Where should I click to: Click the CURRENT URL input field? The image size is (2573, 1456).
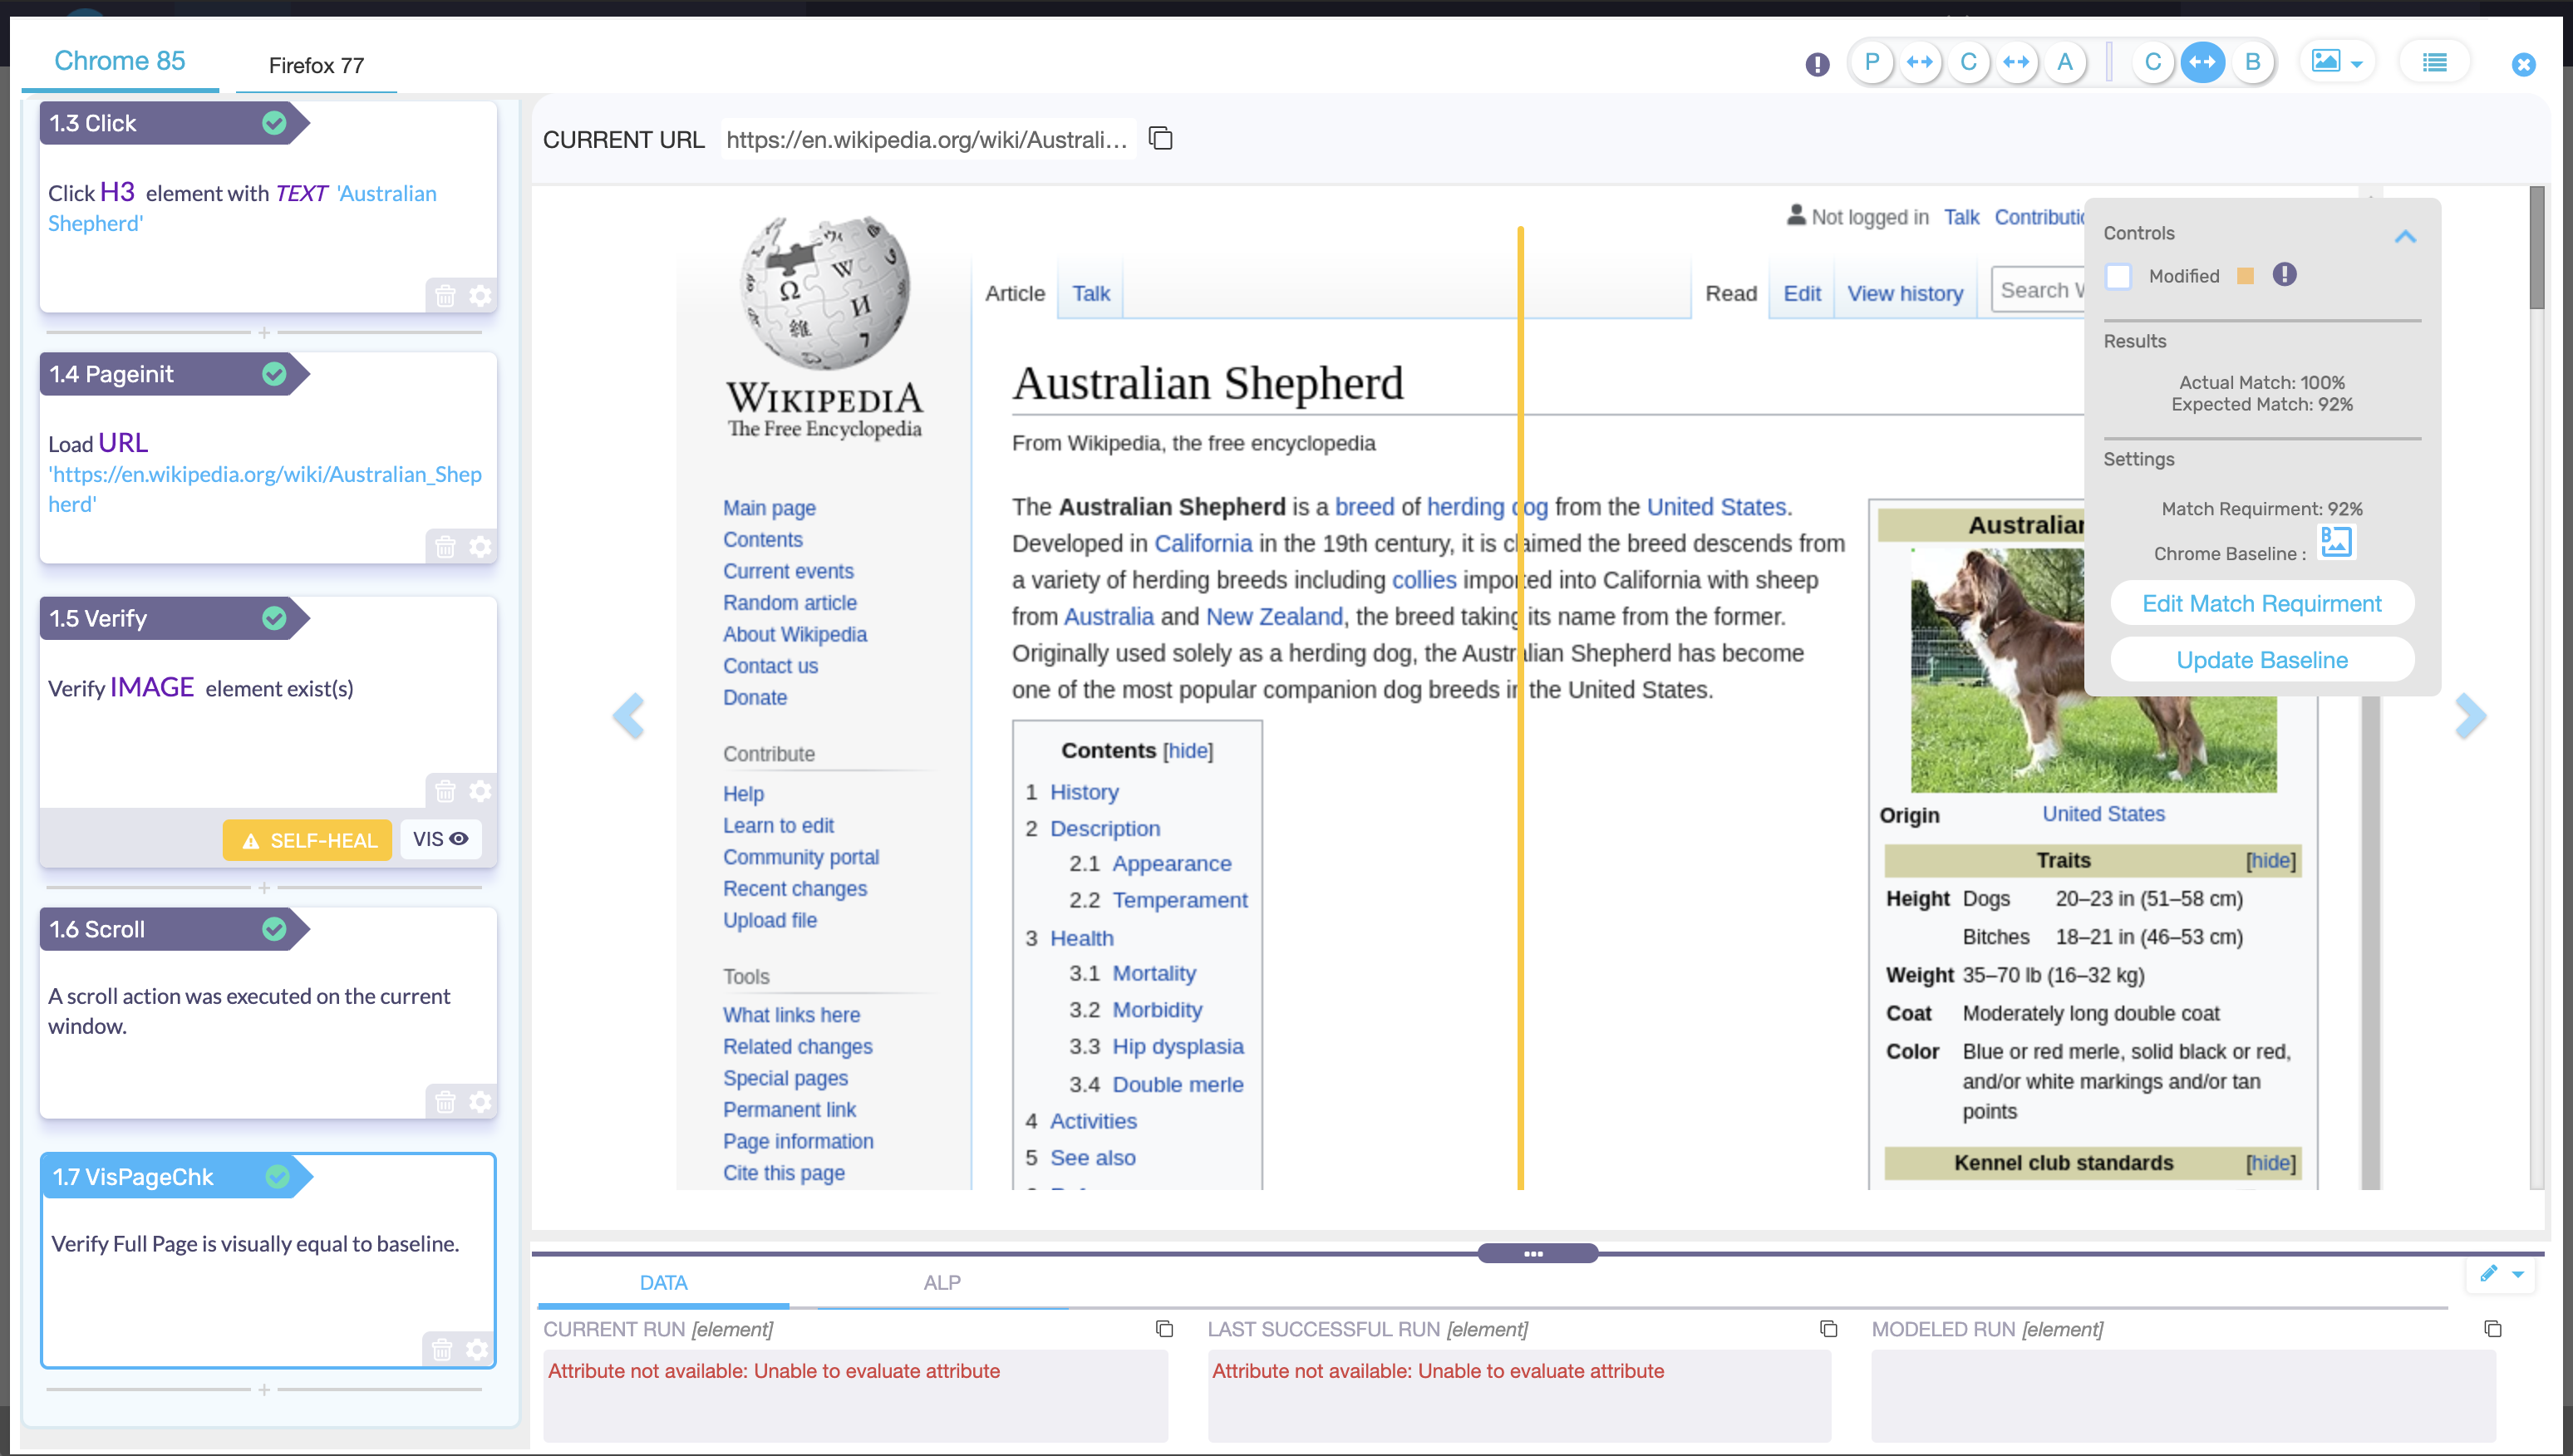(x=927, y=139)
